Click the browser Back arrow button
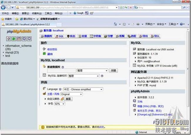The height and width of the screenshot is (135, 191). click(3, 8)
